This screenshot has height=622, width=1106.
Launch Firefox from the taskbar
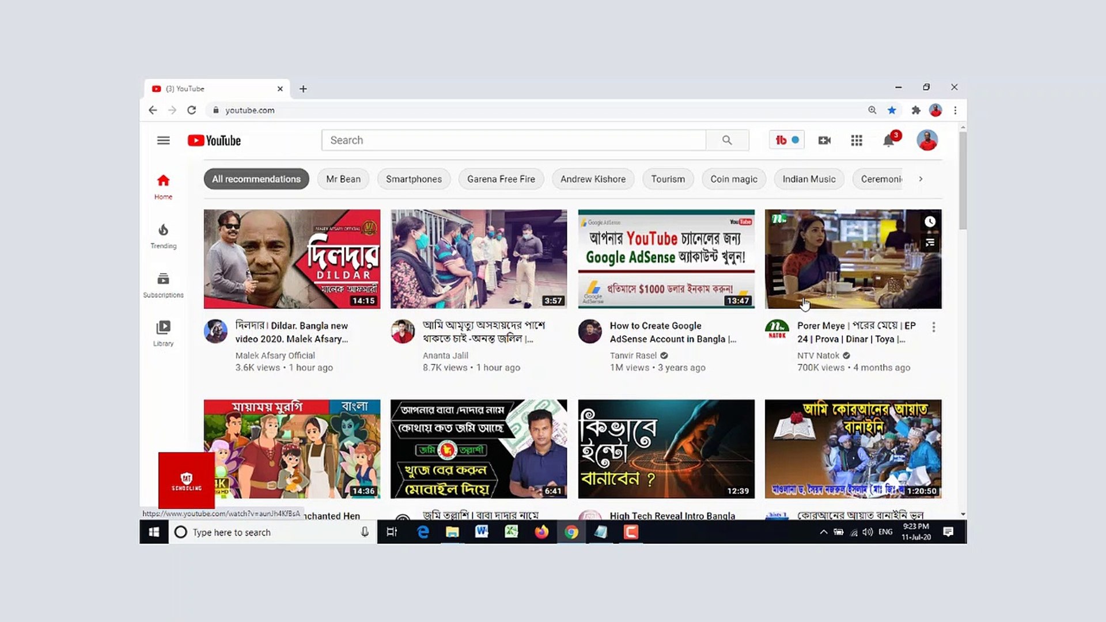point(543,532)
